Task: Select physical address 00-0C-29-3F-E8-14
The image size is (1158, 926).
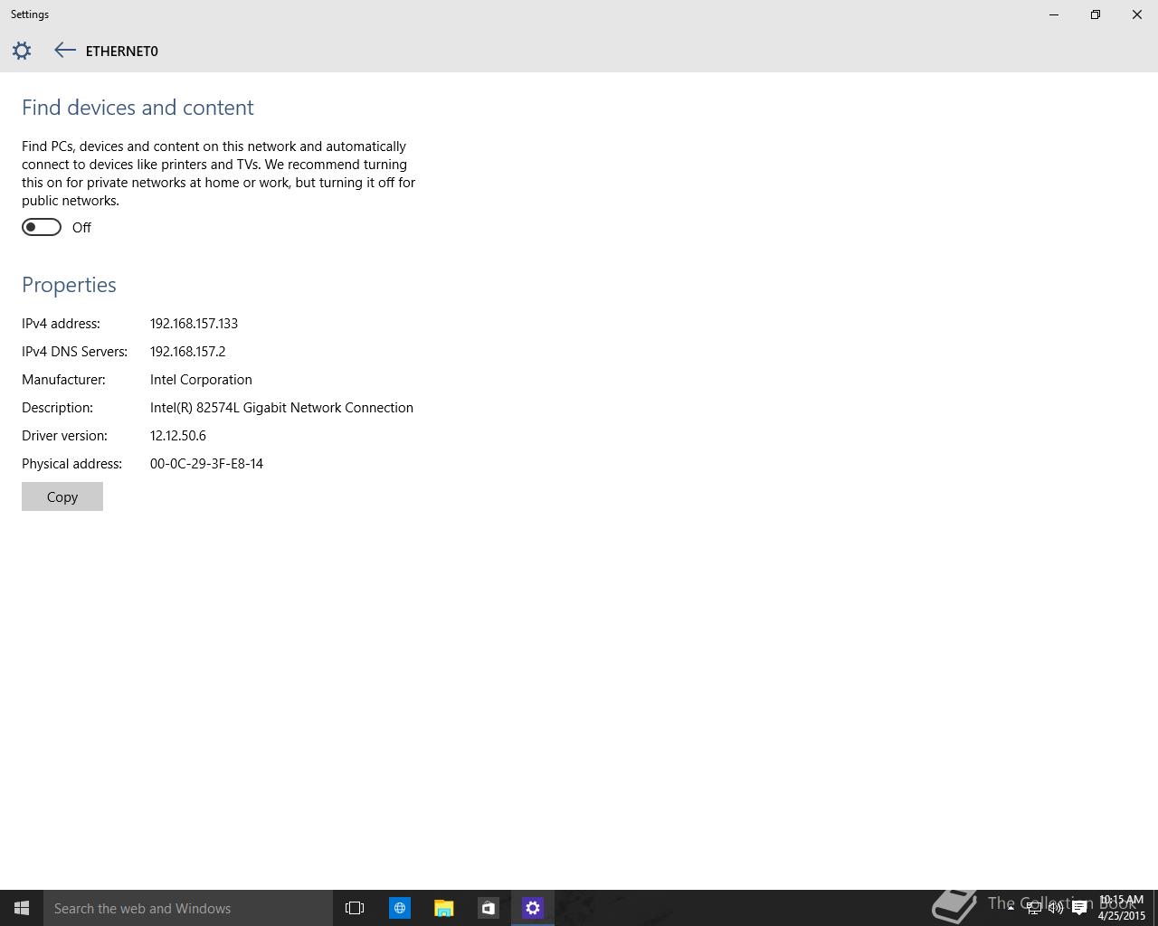Action: click(x=206, y=464)
